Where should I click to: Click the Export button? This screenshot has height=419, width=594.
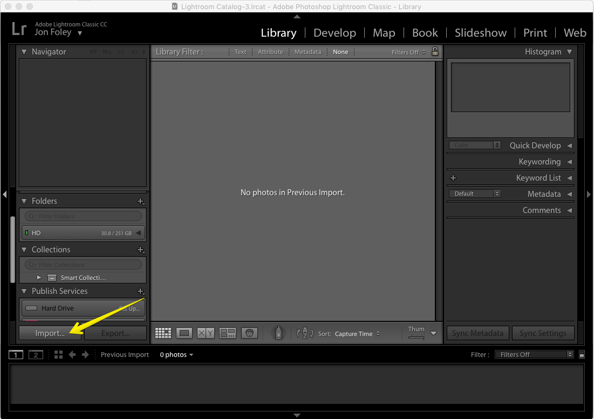pyautogui.click(x=115, y=333)
